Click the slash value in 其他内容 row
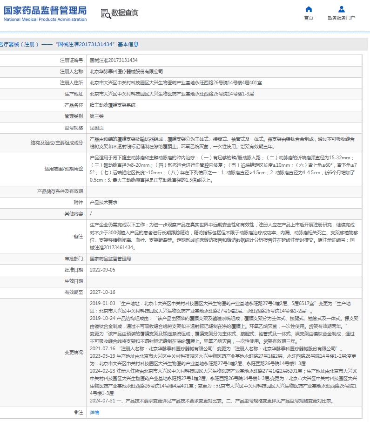 pos(91,214)
